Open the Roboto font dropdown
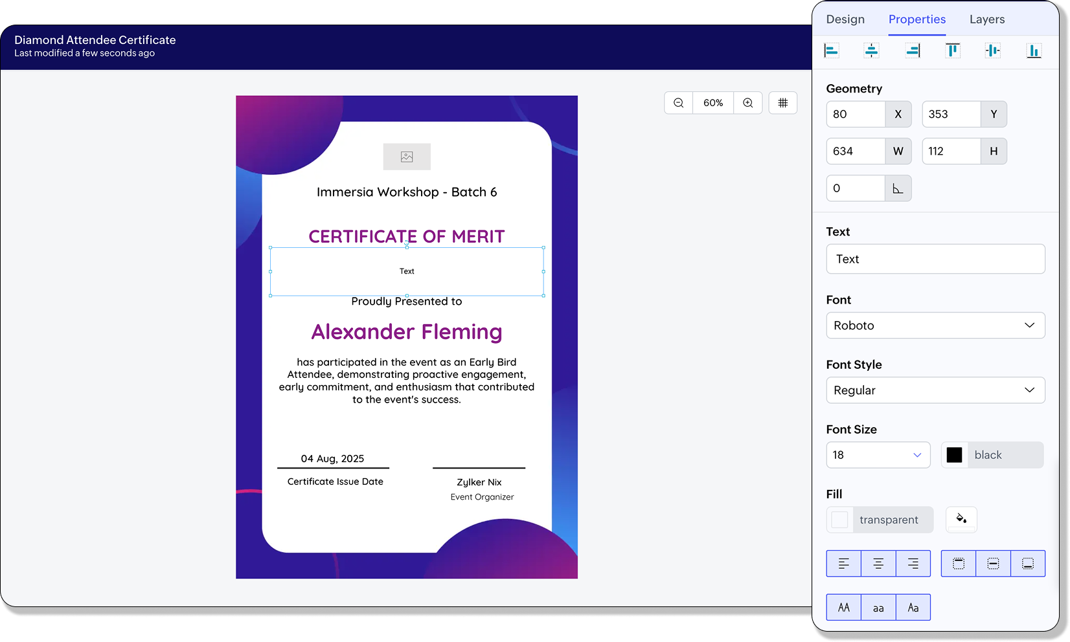The image size is (1070, 642). (x=935, y=326)
